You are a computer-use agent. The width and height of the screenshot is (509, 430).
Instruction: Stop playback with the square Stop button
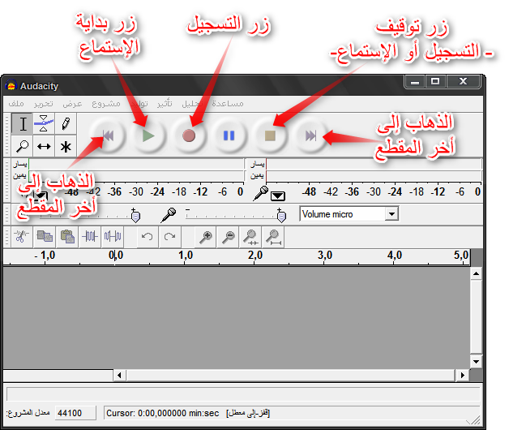pos(270,136)
